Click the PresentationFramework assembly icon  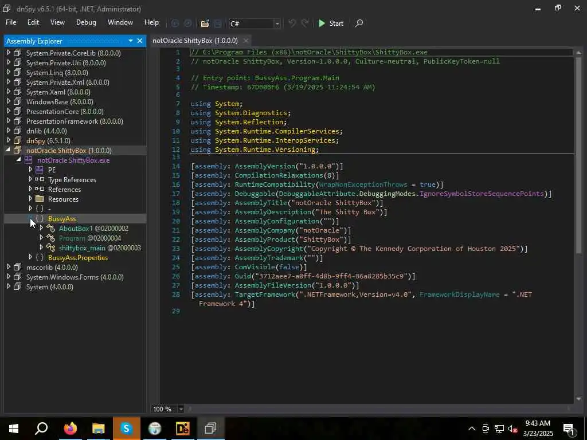click(x=17, y=121)
